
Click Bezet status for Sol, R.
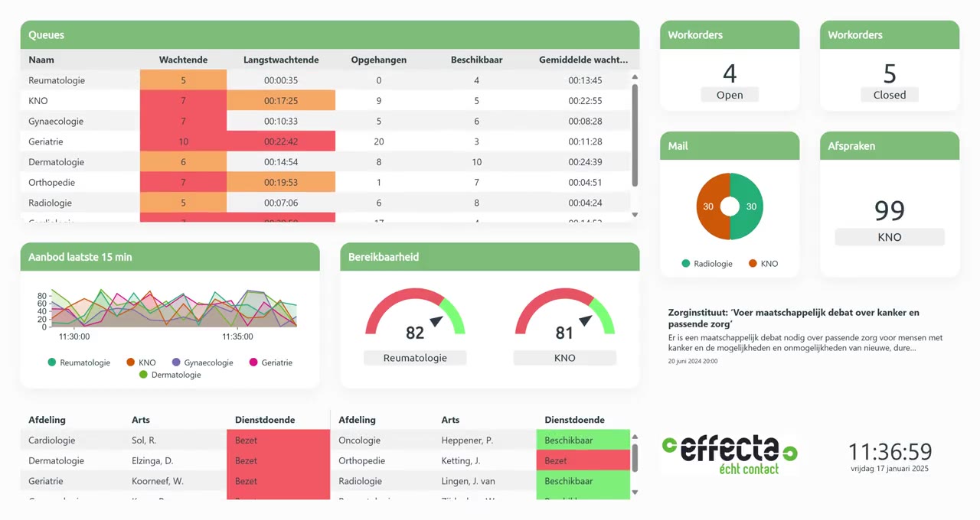(x=278, y=440)
